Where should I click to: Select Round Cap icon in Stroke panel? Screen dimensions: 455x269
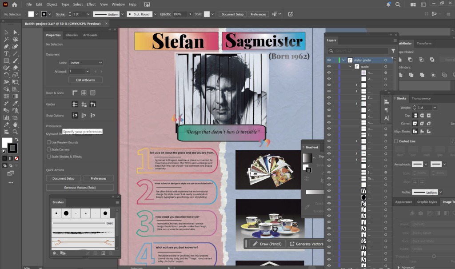coord(422,116)
